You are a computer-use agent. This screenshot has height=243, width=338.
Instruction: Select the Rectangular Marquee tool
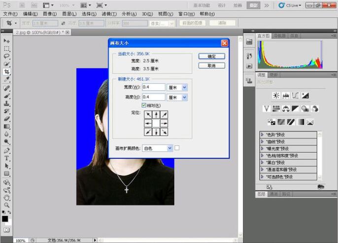click(7, 49)
